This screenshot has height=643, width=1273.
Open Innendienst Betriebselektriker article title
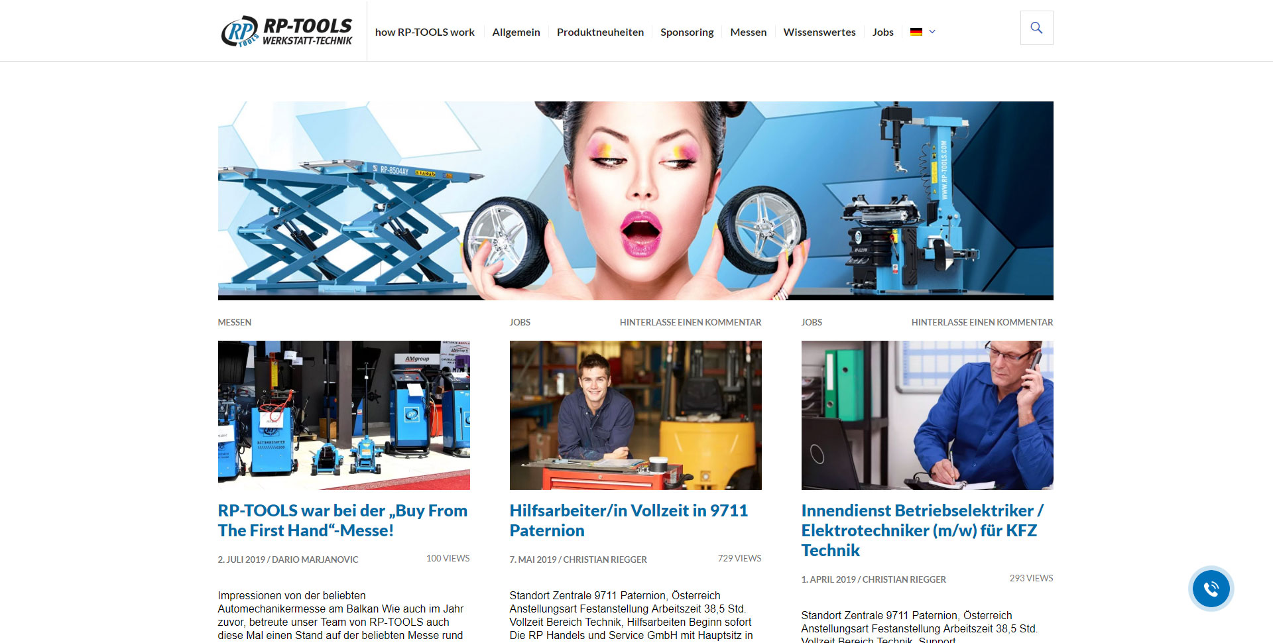(x=922, y=530)
